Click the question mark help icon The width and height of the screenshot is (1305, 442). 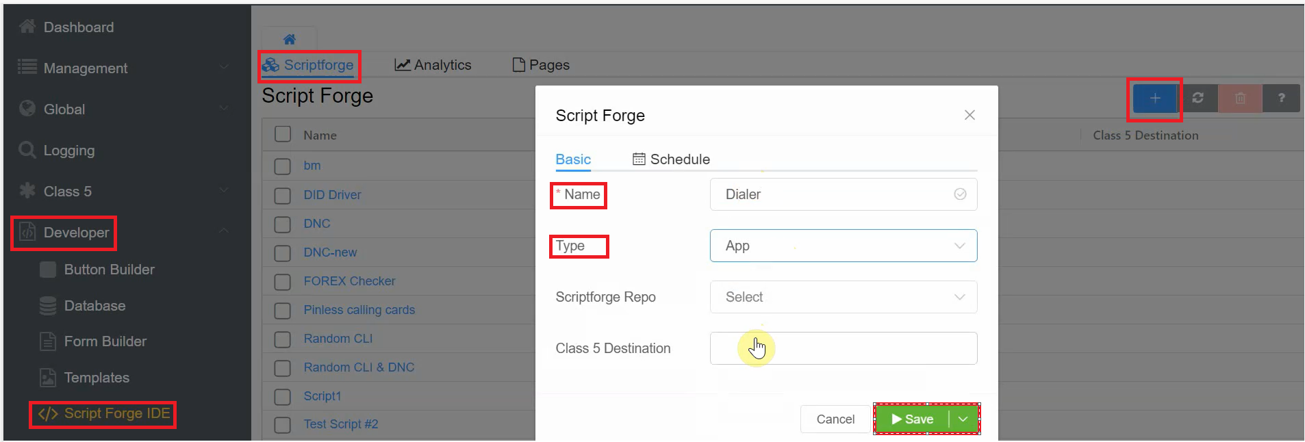(x=1281, y=99)
